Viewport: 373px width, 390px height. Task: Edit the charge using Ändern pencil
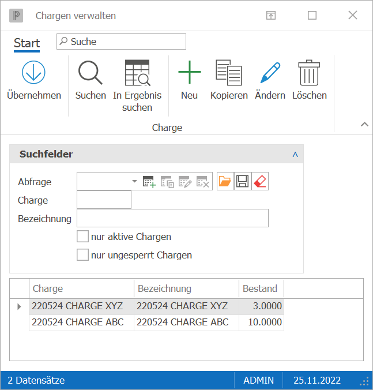tap(270, 72)
